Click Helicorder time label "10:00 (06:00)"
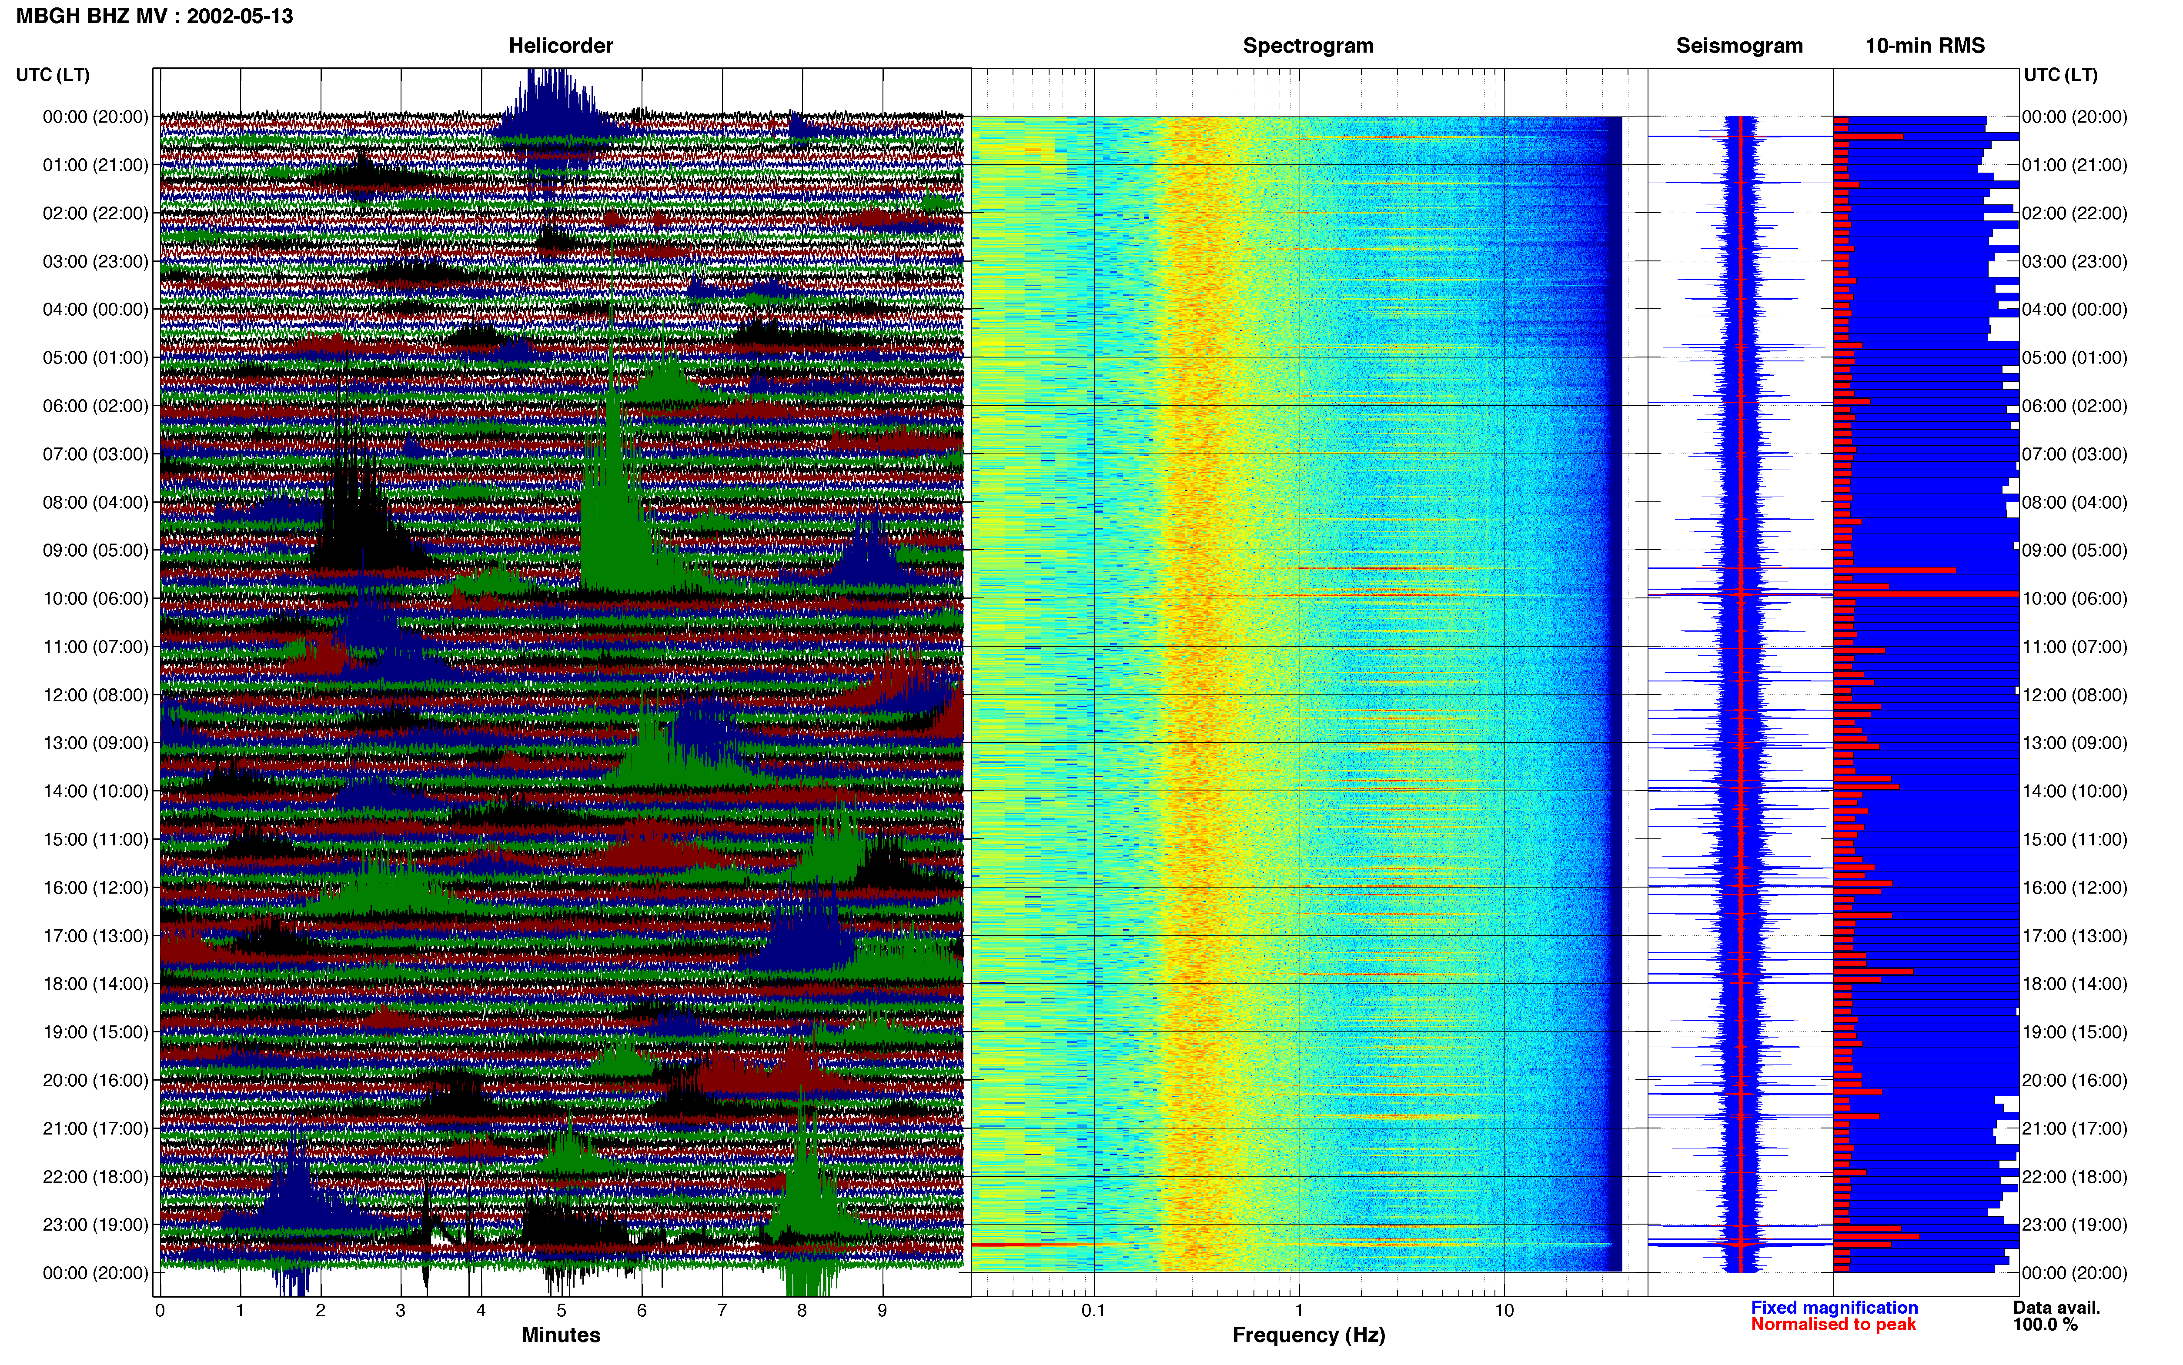Screen dimensions: 2183x1365 tap(96, 598)
